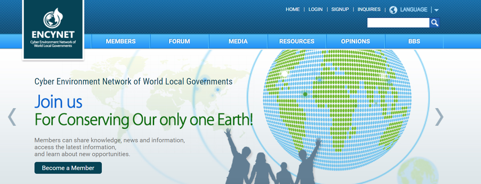481x184 pixels.
Task: Click the search magnifier button
Action: point(435,22)
